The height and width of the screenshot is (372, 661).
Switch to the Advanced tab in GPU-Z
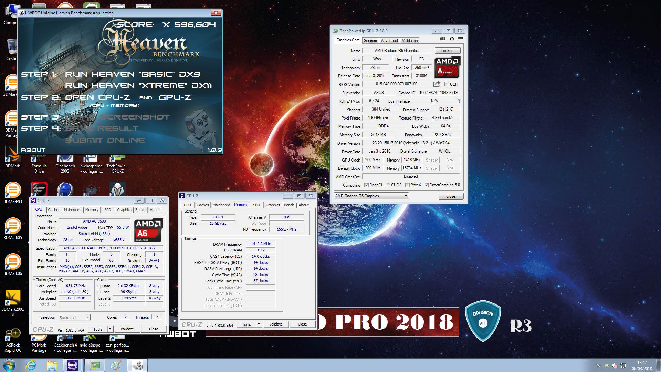point(389,41)
